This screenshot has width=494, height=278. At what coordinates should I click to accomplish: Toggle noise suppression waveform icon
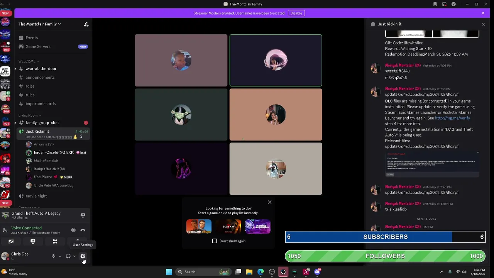click(73, 230)
